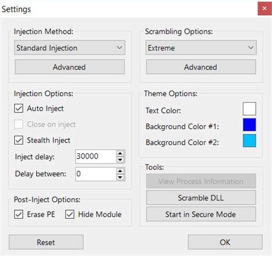The width and height of the screenshot is (272, 256).
Task: Toggle the Stealth Inject checkbox
Action: coord(19,140)
